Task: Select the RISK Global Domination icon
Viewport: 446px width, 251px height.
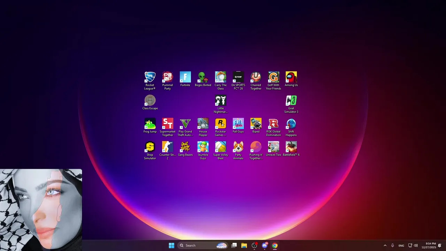Action: [x=274, y=128]
